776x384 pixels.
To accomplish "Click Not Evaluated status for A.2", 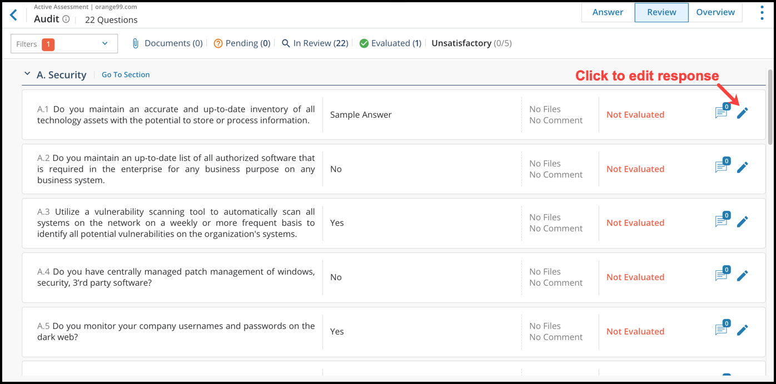I will [635, 169].
